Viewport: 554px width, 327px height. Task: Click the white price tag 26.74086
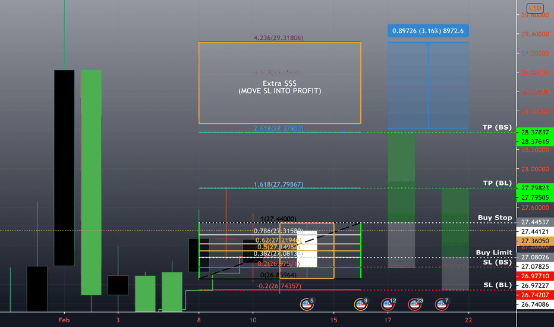pos(535,304)
